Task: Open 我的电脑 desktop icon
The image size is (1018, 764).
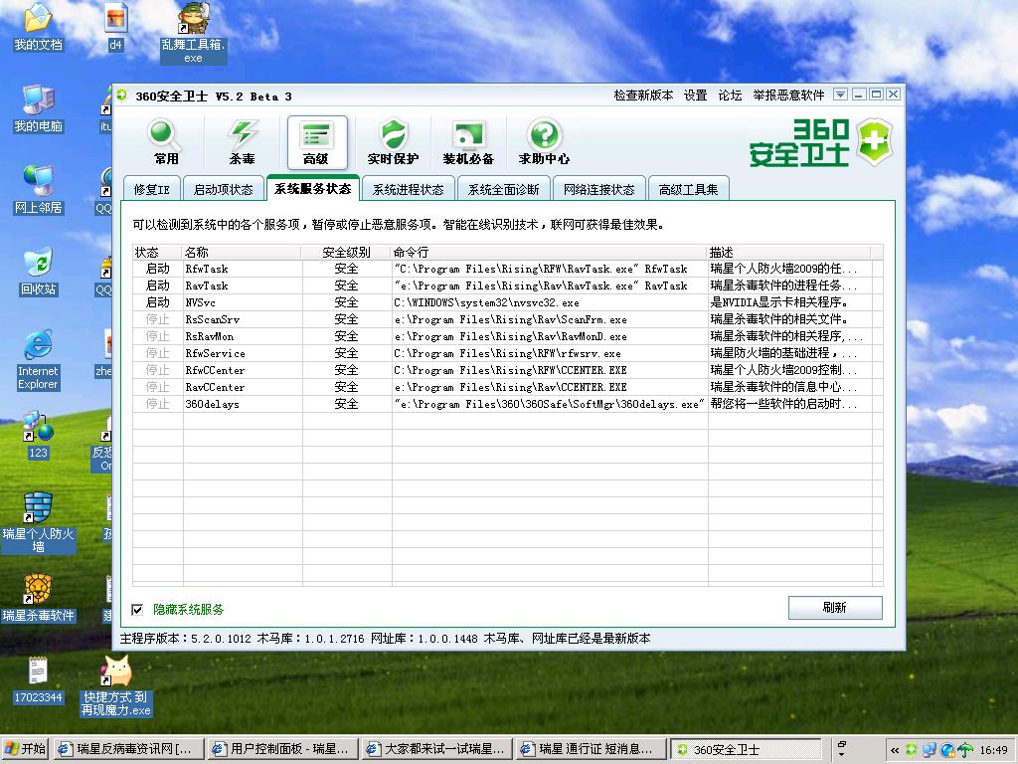Action: tap(39, 108)
